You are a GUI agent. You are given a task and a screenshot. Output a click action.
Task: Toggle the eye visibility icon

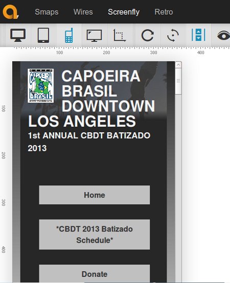click(x=223, y=35)
